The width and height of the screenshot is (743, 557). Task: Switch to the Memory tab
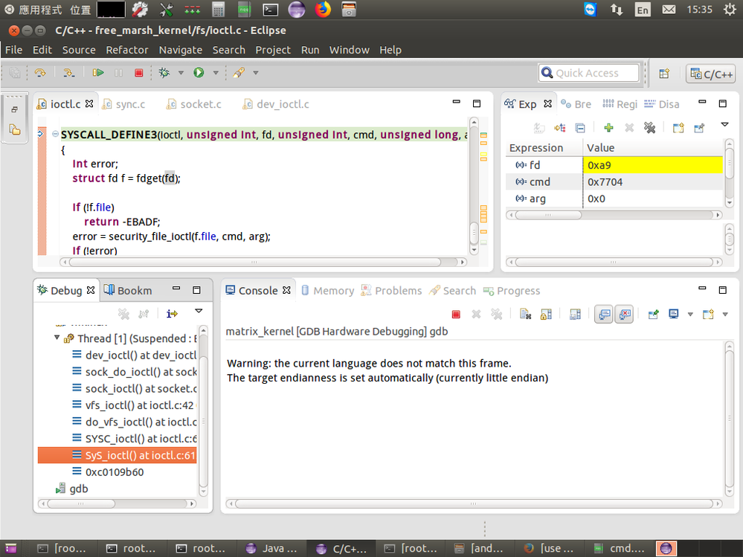[x=329, y=290]
